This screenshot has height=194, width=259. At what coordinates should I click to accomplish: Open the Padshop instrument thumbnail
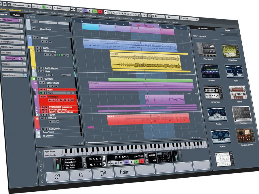point(238,93)
